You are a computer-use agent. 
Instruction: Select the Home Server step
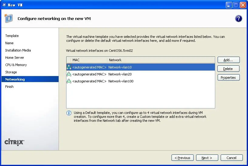(15, 58)
